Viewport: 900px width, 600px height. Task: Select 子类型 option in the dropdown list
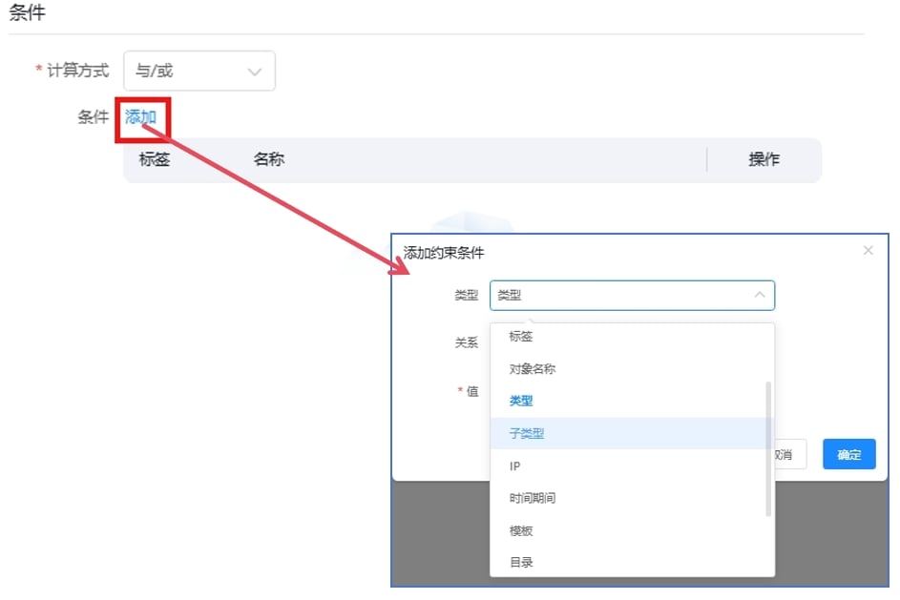tap(632, 433)
